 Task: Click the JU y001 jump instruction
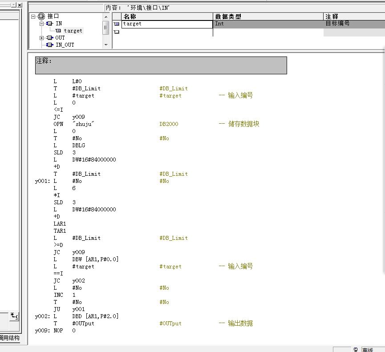[x=69, y=309]
